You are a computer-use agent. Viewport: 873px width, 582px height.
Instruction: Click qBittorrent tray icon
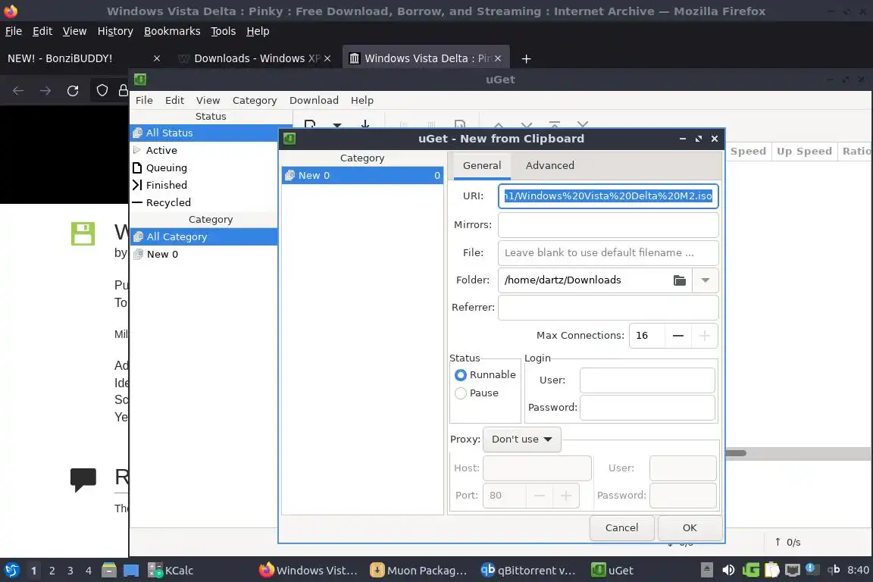click(x=834, y=569)
